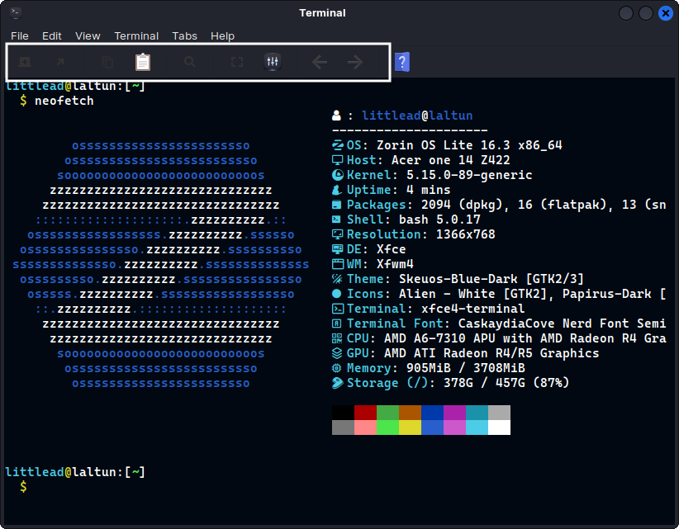Click the '905MiB / 3708MiB' memory value

pyautogui.click(x=466, y=368)
